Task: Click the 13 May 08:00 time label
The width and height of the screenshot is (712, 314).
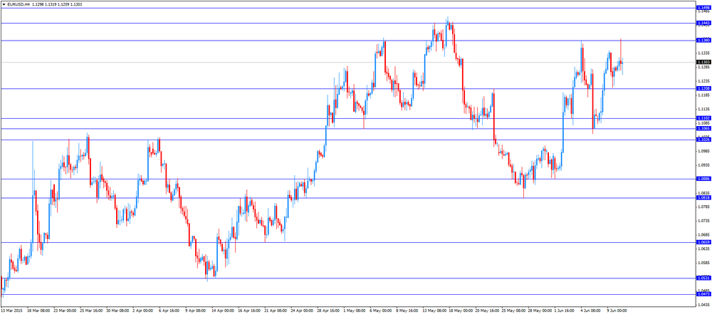Action: coord(434,310)
